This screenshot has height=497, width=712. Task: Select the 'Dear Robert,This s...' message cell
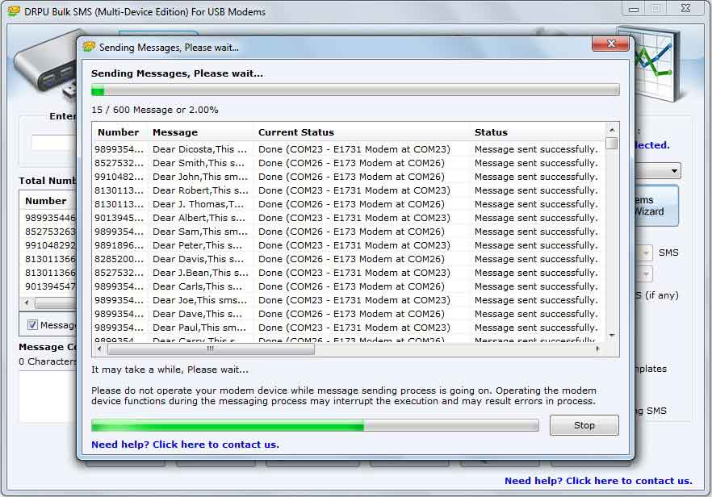point(200,190)
